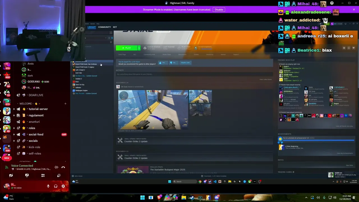359x202 pixels.
Task: Select Grand Theft Auto V Legacy in library
Action: point(85,67)
